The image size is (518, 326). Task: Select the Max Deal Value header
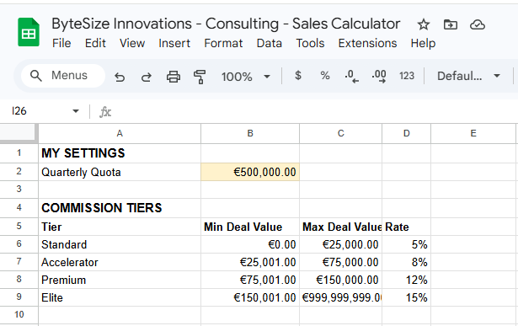[x=340, y=227]
